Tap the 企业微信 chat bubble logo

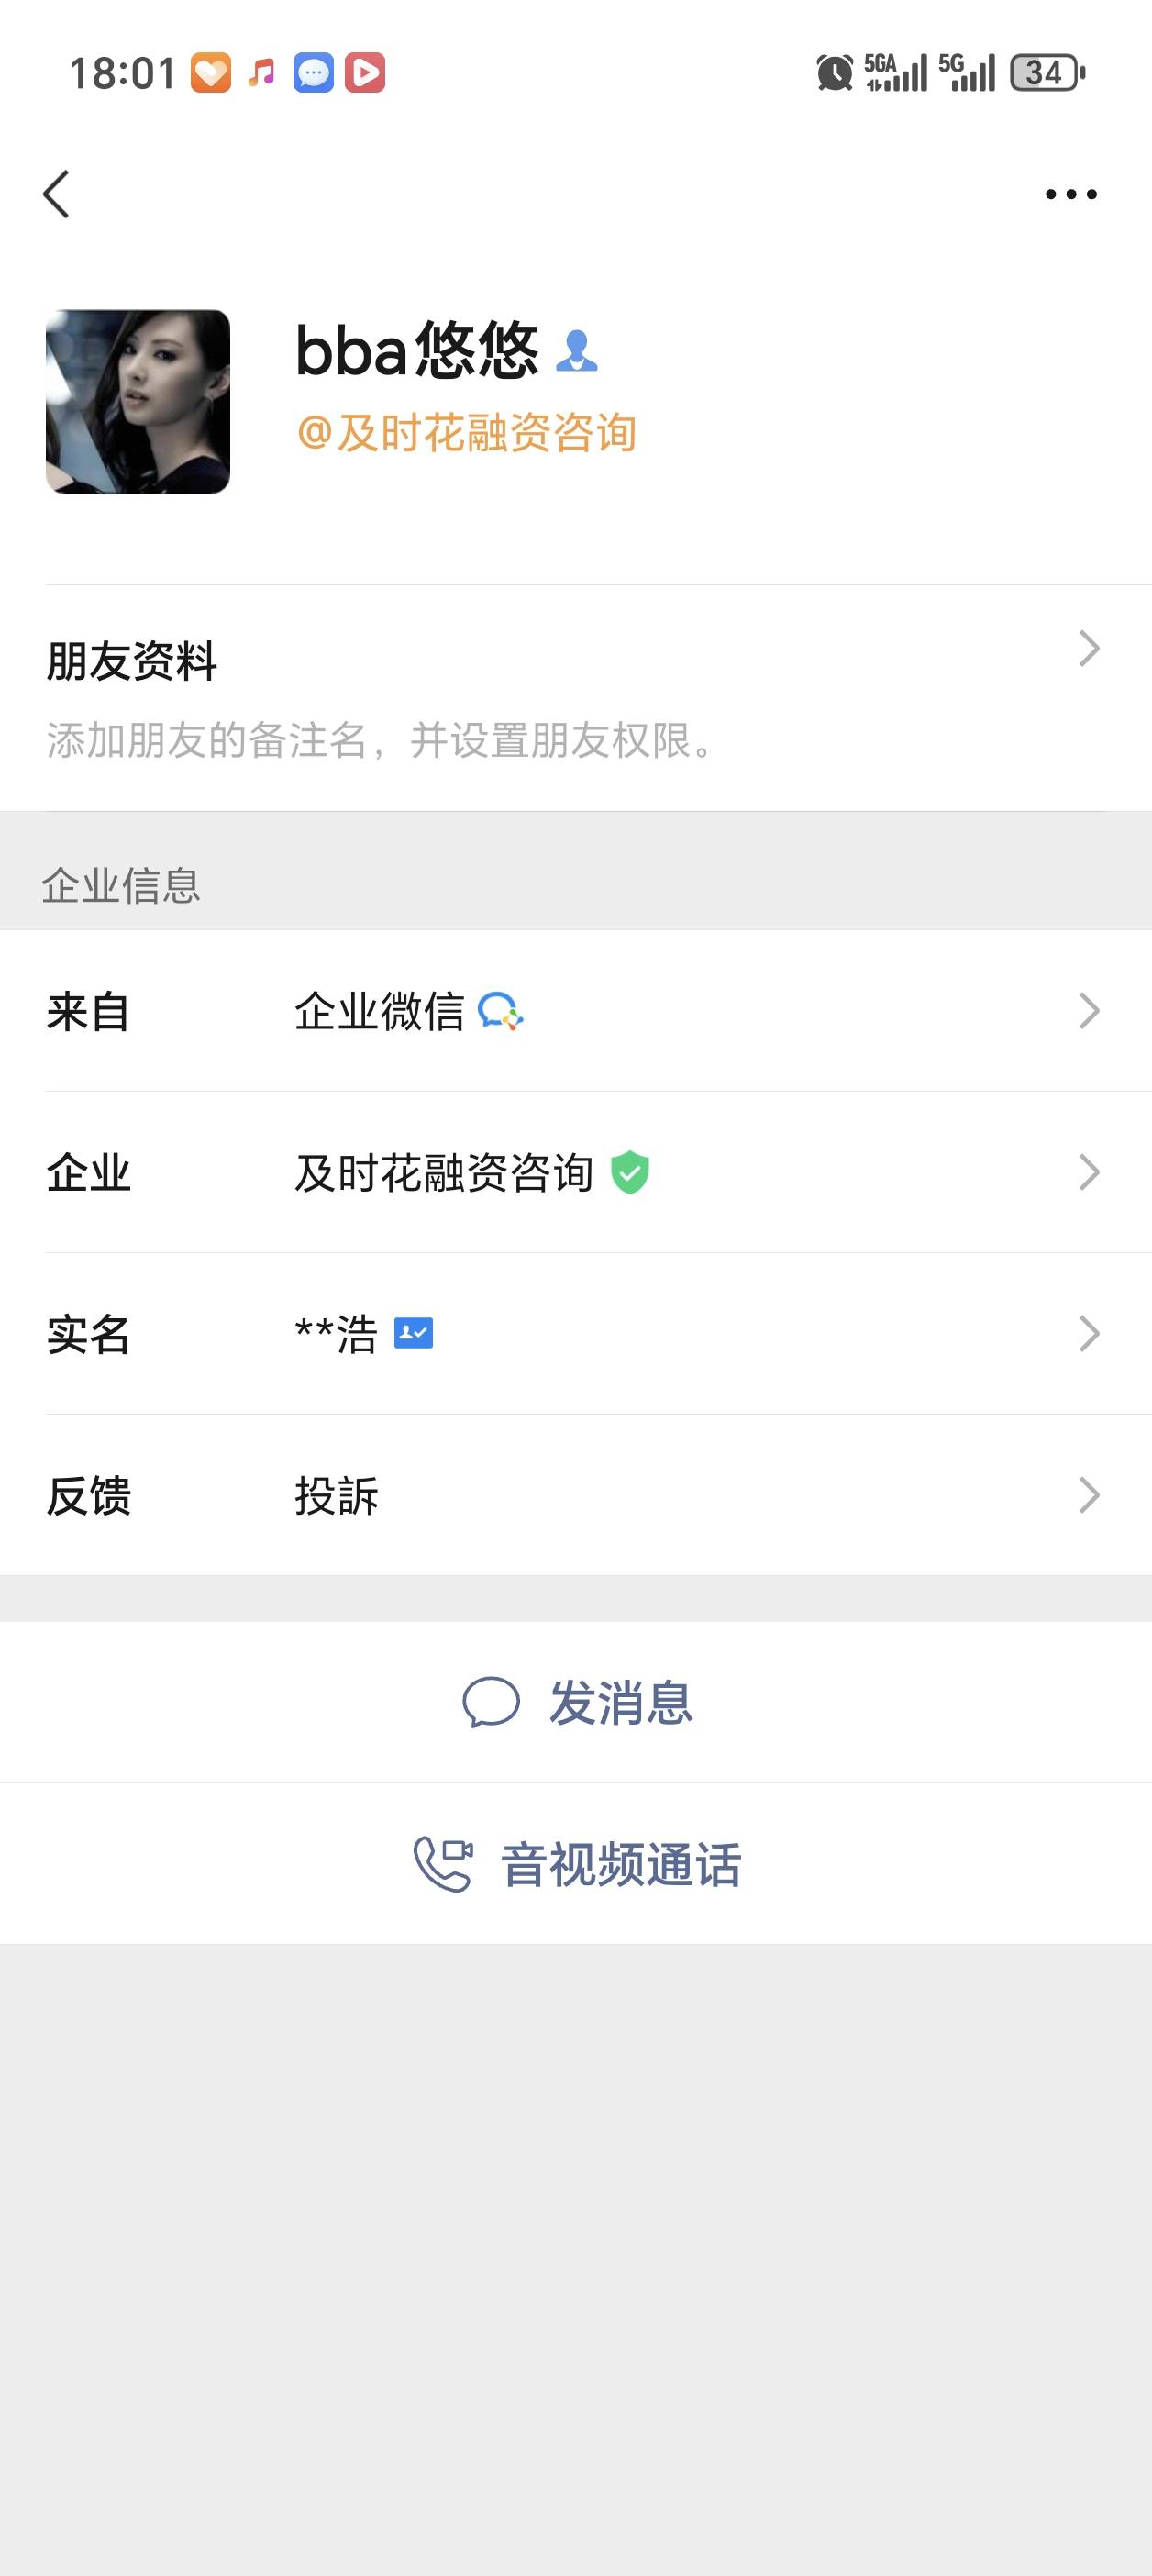[x=500, y=1011]
